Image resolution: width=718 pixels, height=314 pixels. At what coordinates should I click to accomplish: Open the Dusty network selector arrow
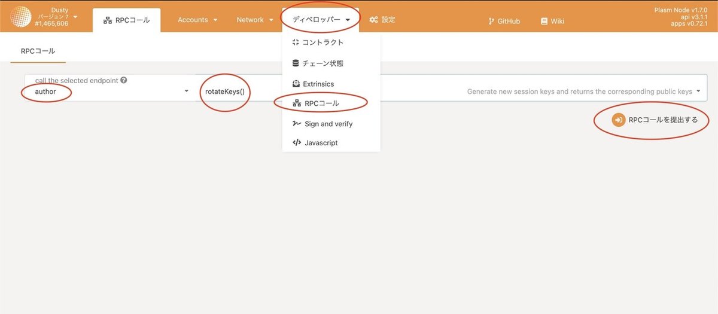[75, 17]
